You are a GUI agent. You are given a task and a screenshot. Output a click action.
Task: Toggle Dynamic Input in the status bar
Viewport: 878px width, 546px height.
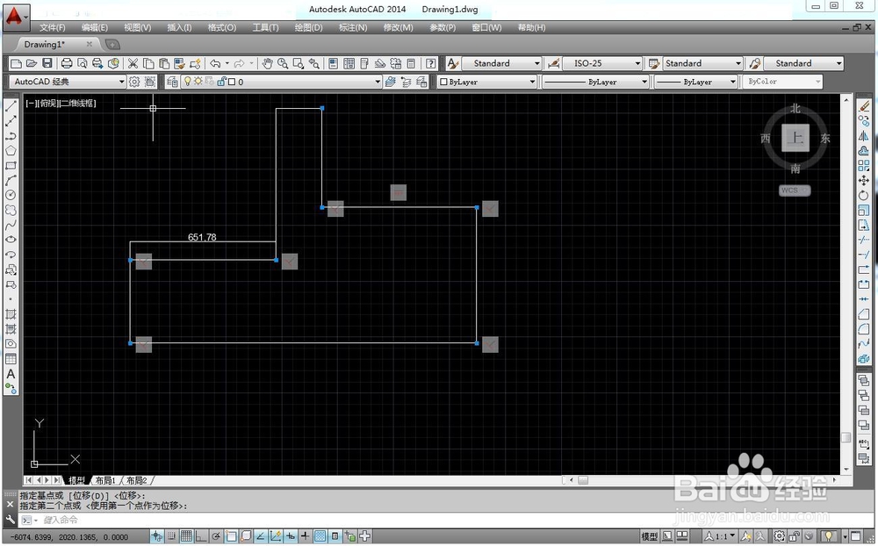[x=290, y=536]
